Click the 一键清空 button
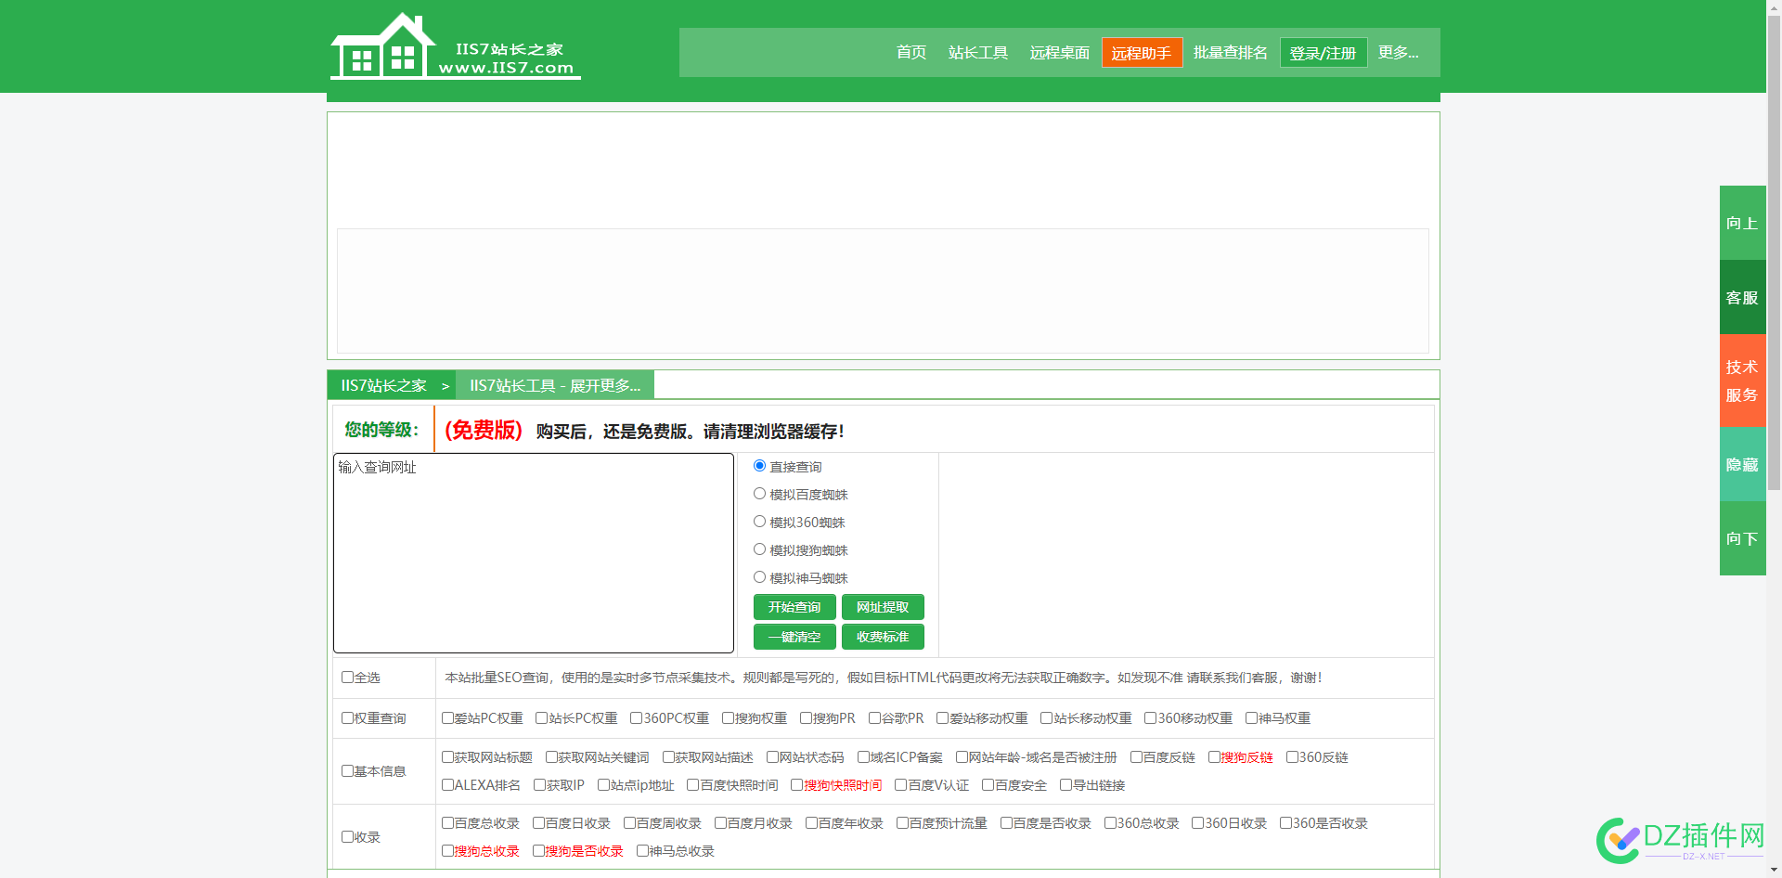1782x878 pixels. click(x=794, y=637)
